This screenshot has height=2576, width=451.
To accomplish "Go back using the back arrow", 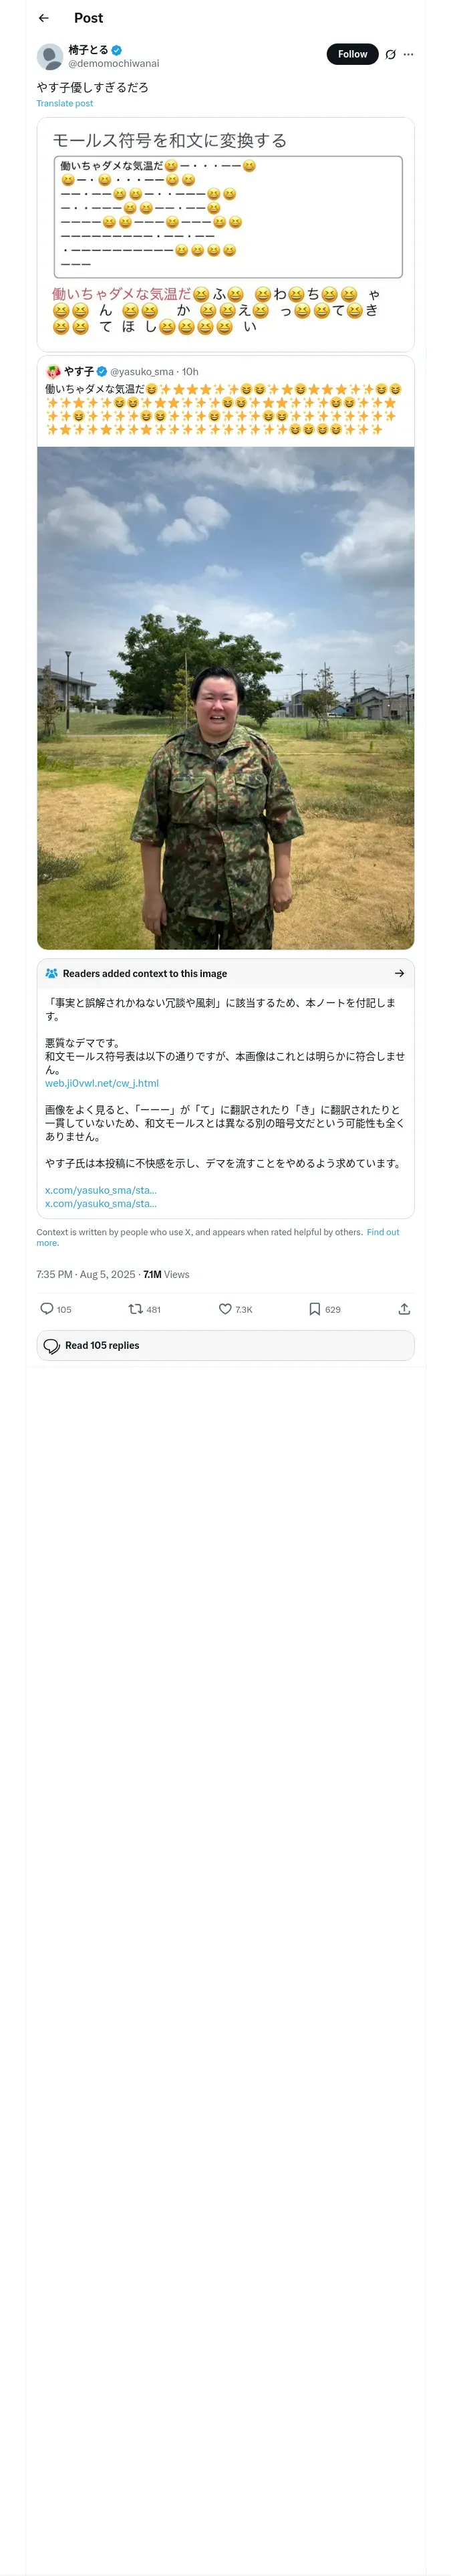I will tap(43, 18).
